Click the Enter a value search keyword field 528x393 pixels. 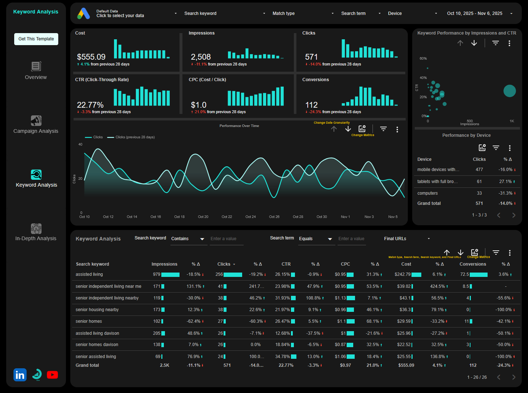click(x=226, y=239)
